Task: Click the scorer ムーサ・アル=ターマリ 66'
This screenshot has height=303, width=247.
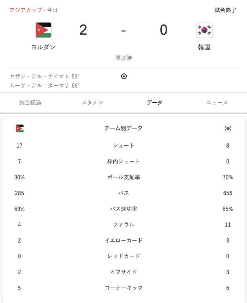Action: coord(44,85)
